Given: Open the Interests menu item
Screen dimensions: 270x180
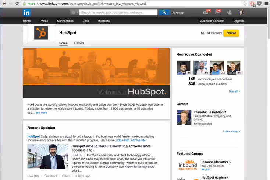Looking at the screenshot, I should click(x=104, y=21).
